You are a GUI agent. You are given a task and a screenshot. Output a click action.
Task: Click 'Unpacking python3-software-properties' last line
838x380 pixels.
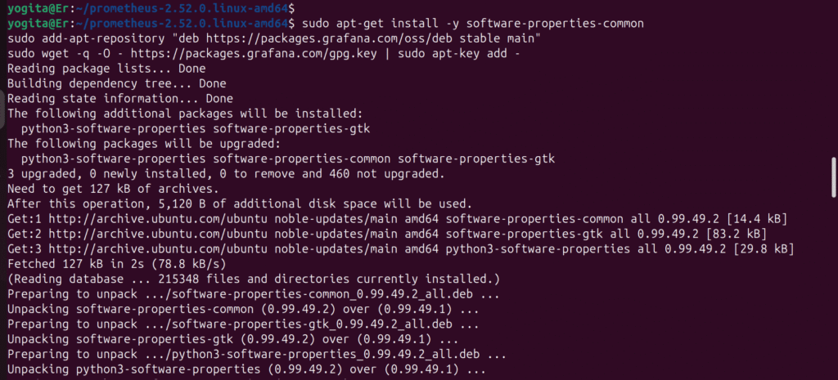[x=247, y=369]
